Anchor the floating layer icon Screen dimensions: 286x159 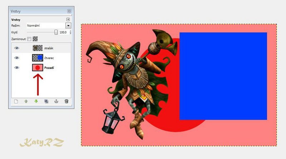56,101
